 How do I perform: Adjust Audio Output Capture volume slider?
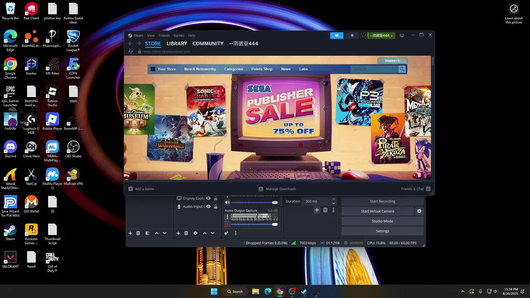[x=254, y=224]
